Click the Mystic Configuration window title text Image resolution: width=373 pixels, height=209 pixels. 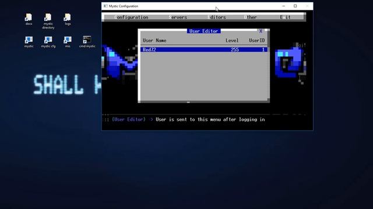(x=124, y=6)
